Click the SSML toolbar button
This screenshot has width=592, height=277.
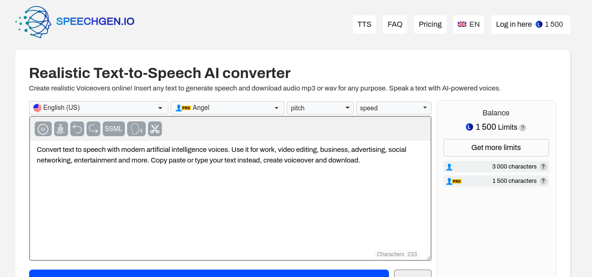click(x=113, y=129)
